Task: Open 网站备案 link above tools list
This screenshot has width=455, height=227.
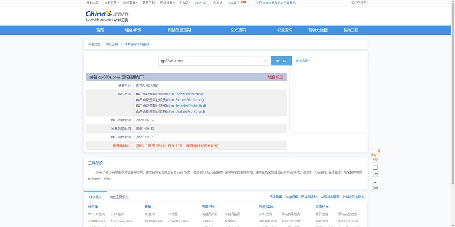Action: tap(275, 196)
